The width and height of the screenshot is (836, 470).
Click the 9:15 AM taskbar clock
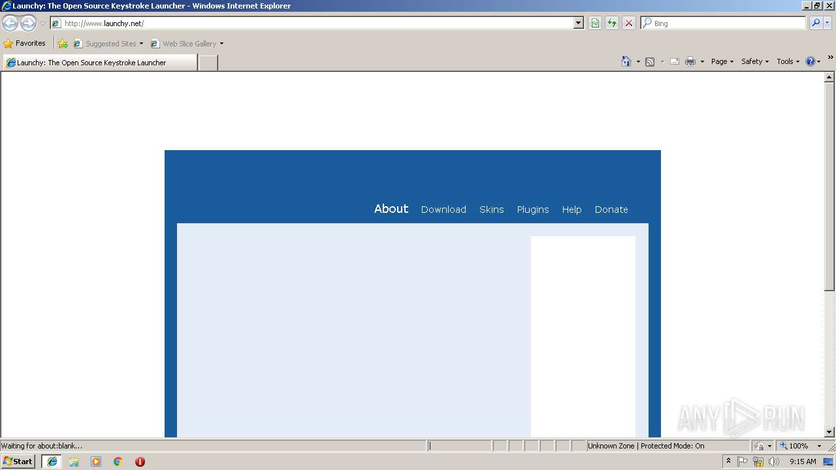tap(803, 462)
